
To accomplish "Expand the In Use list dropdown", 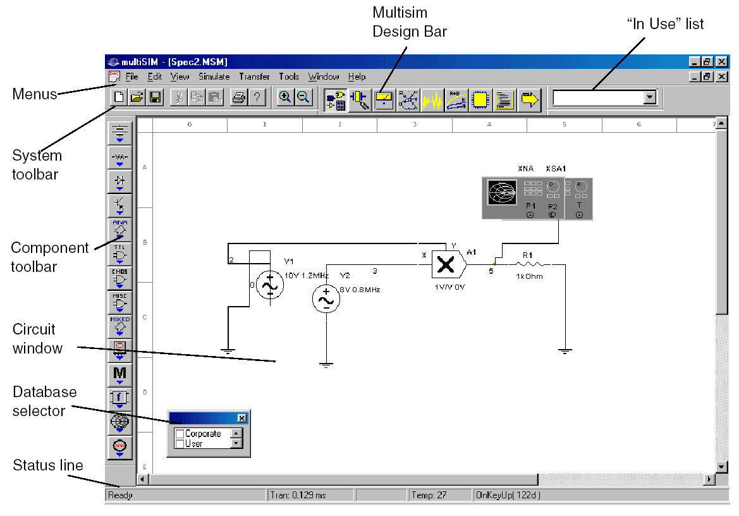I will pyautogui.click(x=650, y=97).
